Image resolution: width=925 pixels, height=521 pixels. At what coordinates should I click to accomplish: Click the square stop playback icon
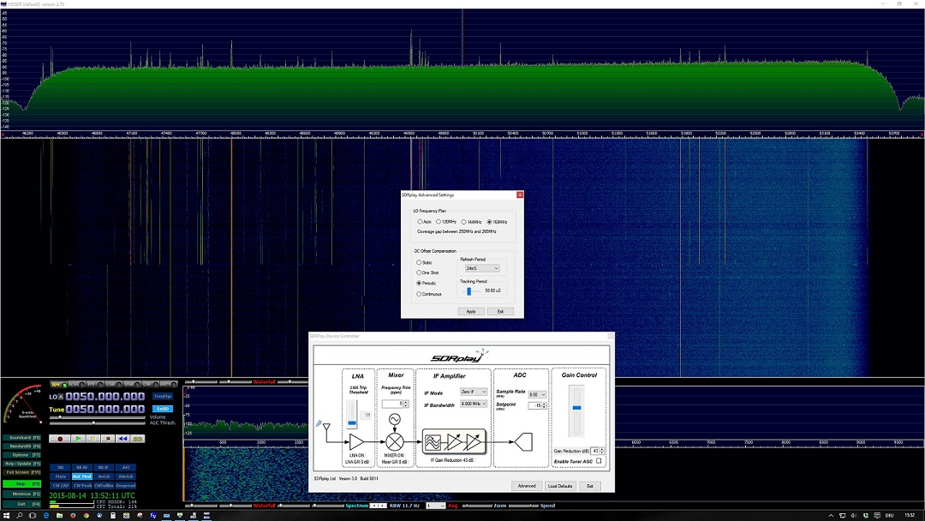(108, 439)
